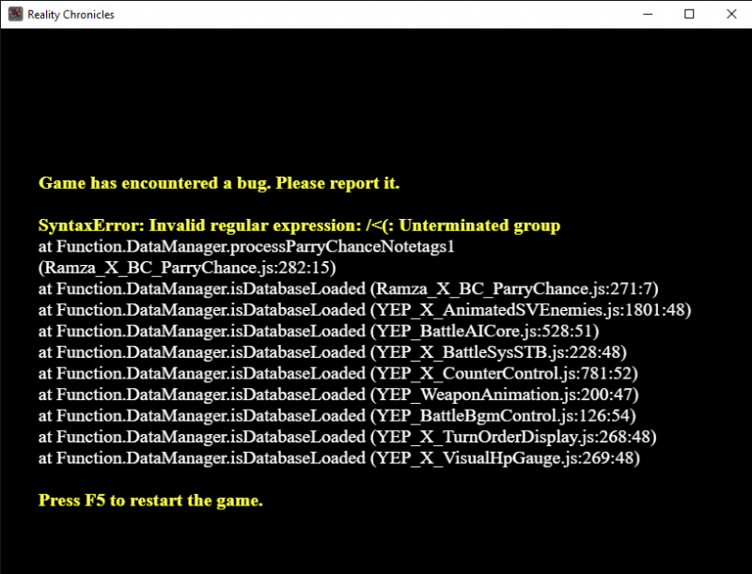Screen dimensions: 752x574
Task: Minimize the Reality Chronicles window
Action: point(648,14)
